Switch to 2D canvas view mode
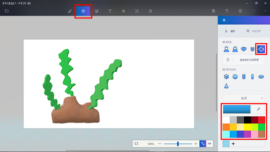Viewport: 270px width, 152px height. point(203,143)
